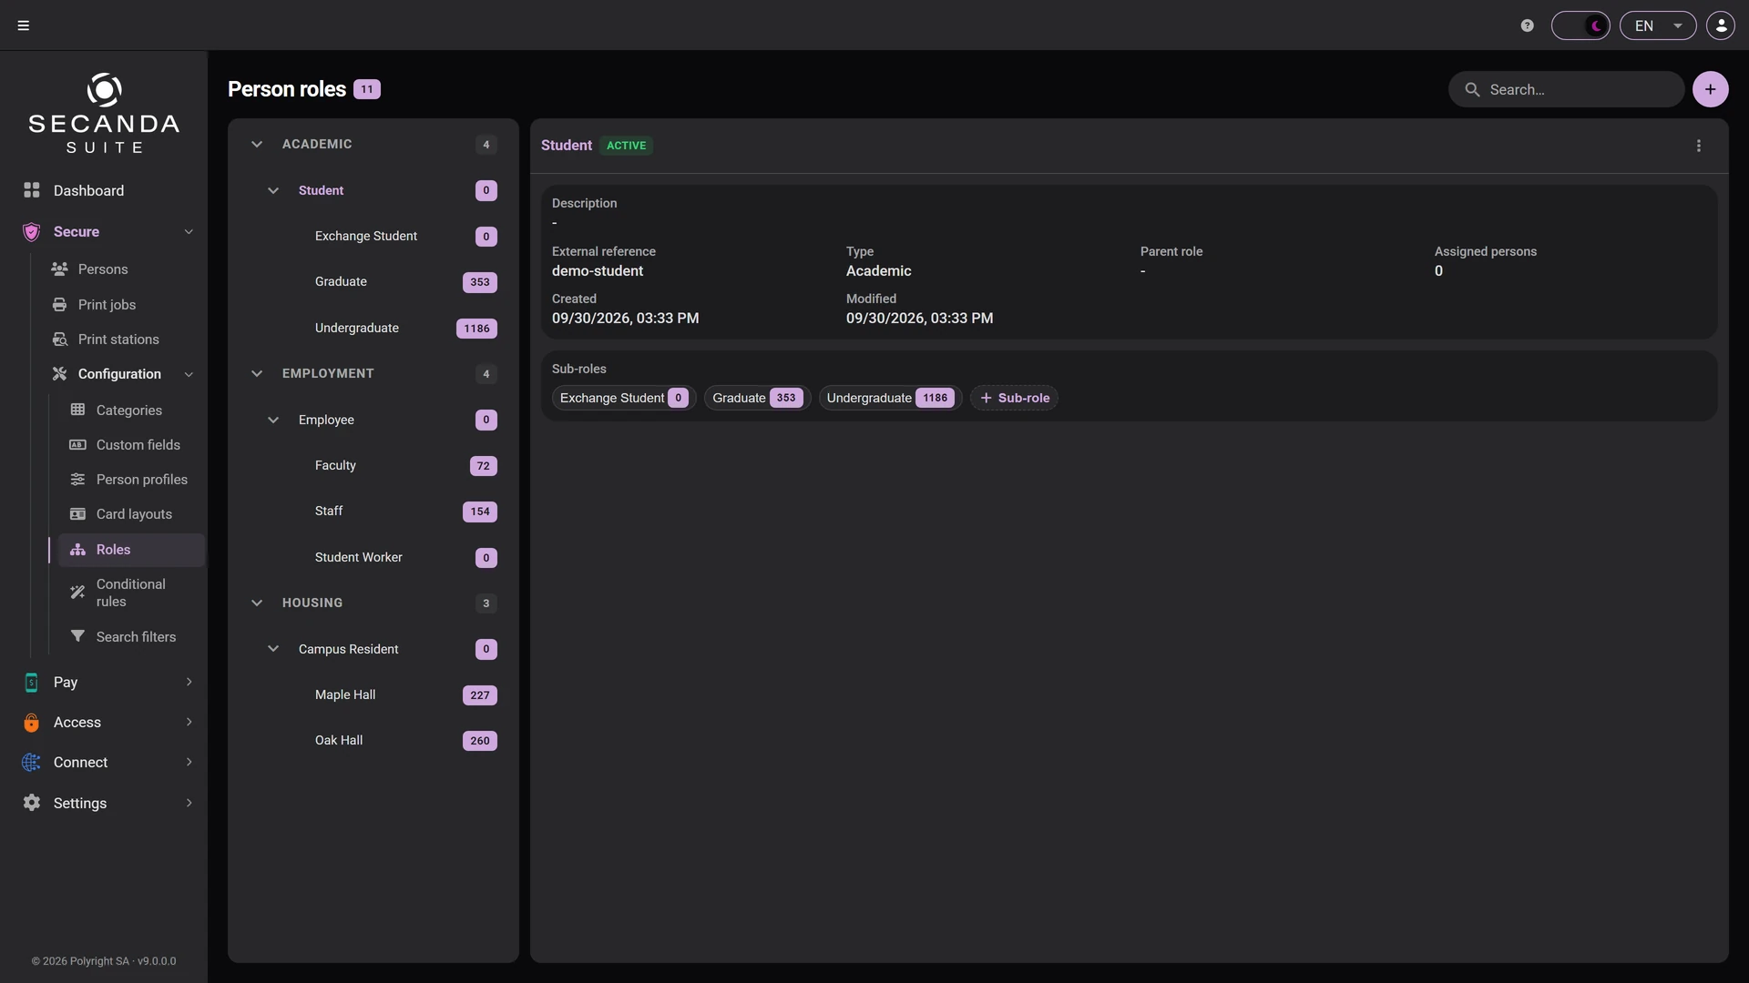Collapse the Configuration submenu chevron
The image size is (1749, 983).
(189, 374)
